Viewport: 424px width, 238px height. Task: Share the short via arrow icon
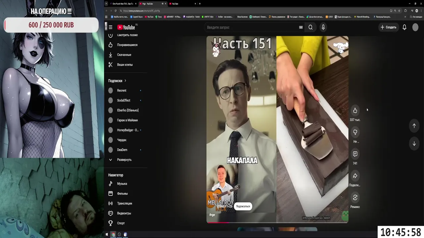[355, 176]
